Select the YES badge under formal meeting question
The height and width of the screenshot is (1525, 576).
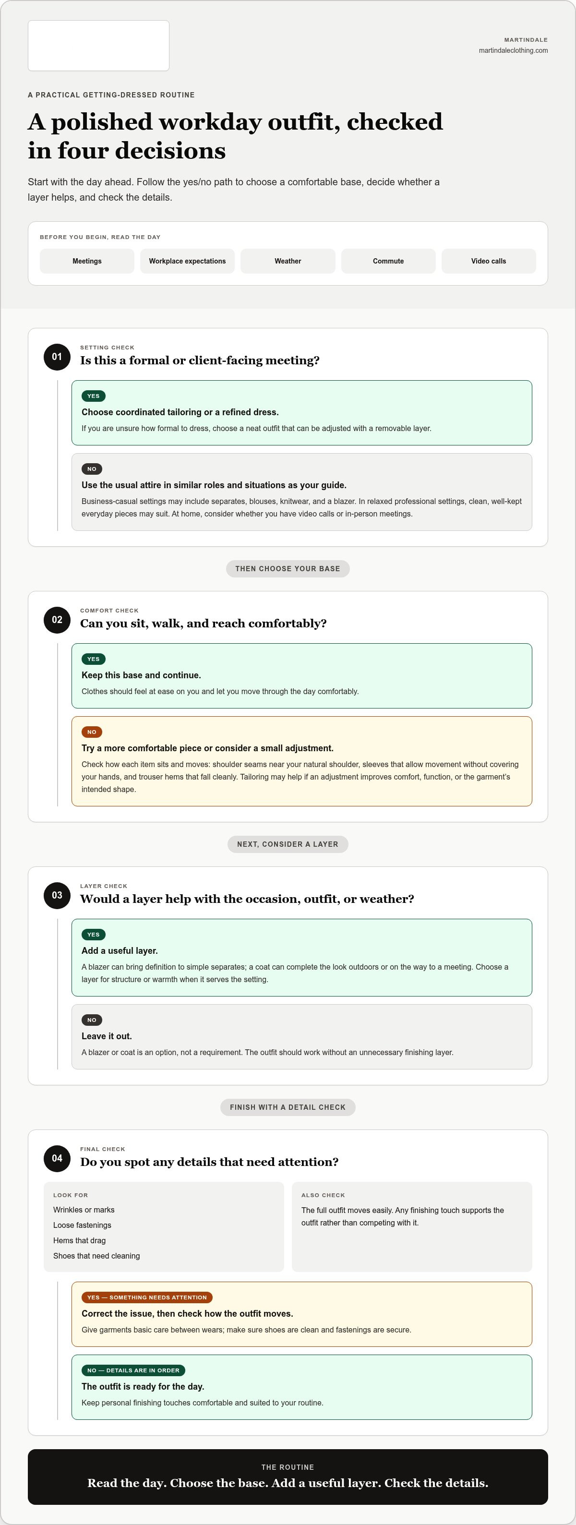(x=94, y=396)
